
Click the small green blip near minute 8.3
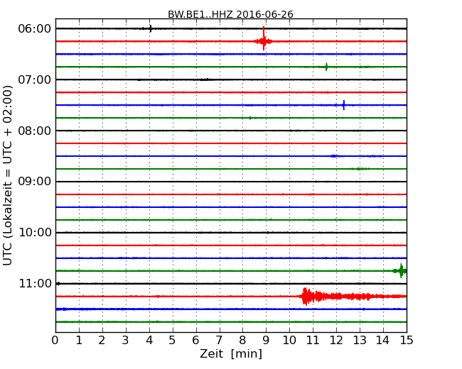(250, 118)
